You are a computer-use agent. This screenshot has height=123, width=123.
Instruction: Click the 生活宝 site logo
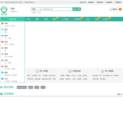point(4,11)
